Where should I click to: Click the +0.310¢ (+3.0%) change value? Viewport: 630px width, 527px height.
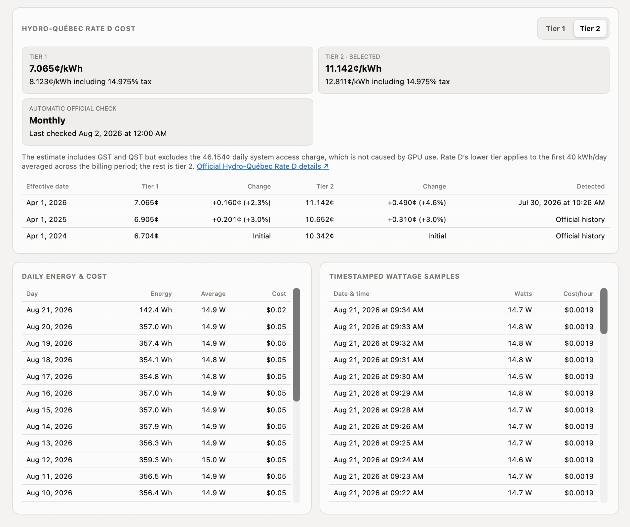(x=417, y=220)
